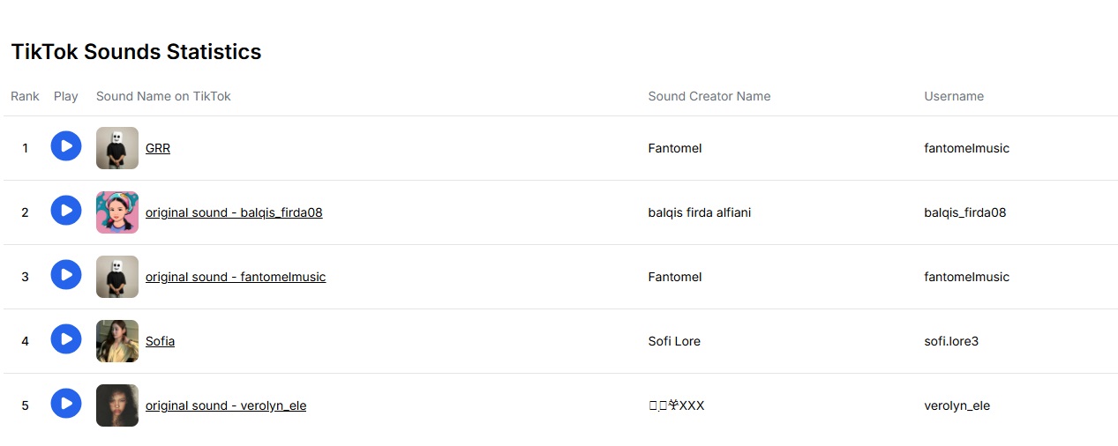Open the 'original sound - balqis_firda08' link
The height and width of the screenshot is (446, 1118).
tap(234, 212)
